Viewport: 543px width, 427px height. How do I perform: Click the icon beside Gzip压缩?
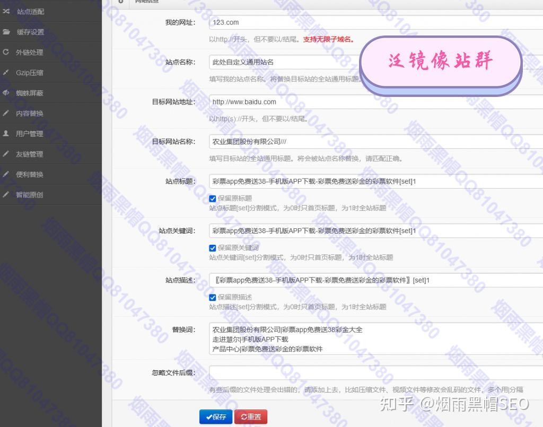point(5,73)
